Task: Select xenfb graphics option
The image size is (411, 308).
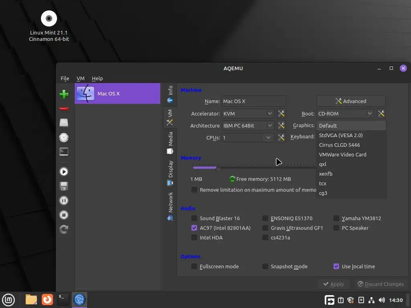Action: (351, 174)
